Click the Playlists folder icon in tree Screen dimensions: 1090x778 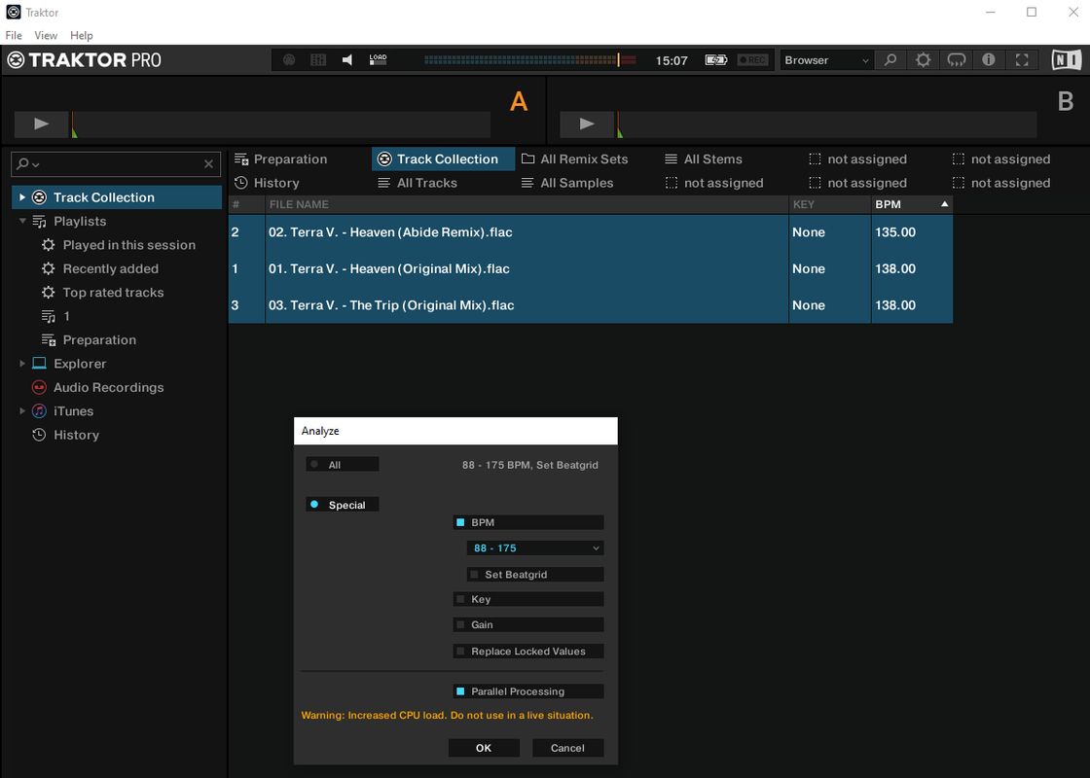click(40, 221)
